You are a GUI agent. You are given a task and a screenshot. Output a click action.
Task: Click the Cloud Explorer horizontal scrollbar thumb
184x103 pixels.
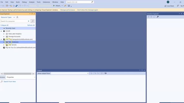click(17, 74)
